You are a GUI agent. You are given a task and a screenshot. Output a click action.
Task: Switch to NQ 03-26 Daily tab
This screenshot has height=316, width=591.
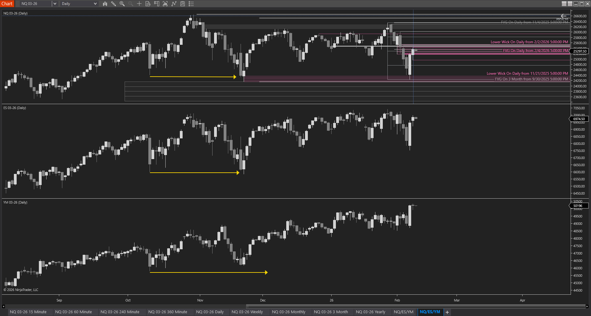(x=210, y=312)
